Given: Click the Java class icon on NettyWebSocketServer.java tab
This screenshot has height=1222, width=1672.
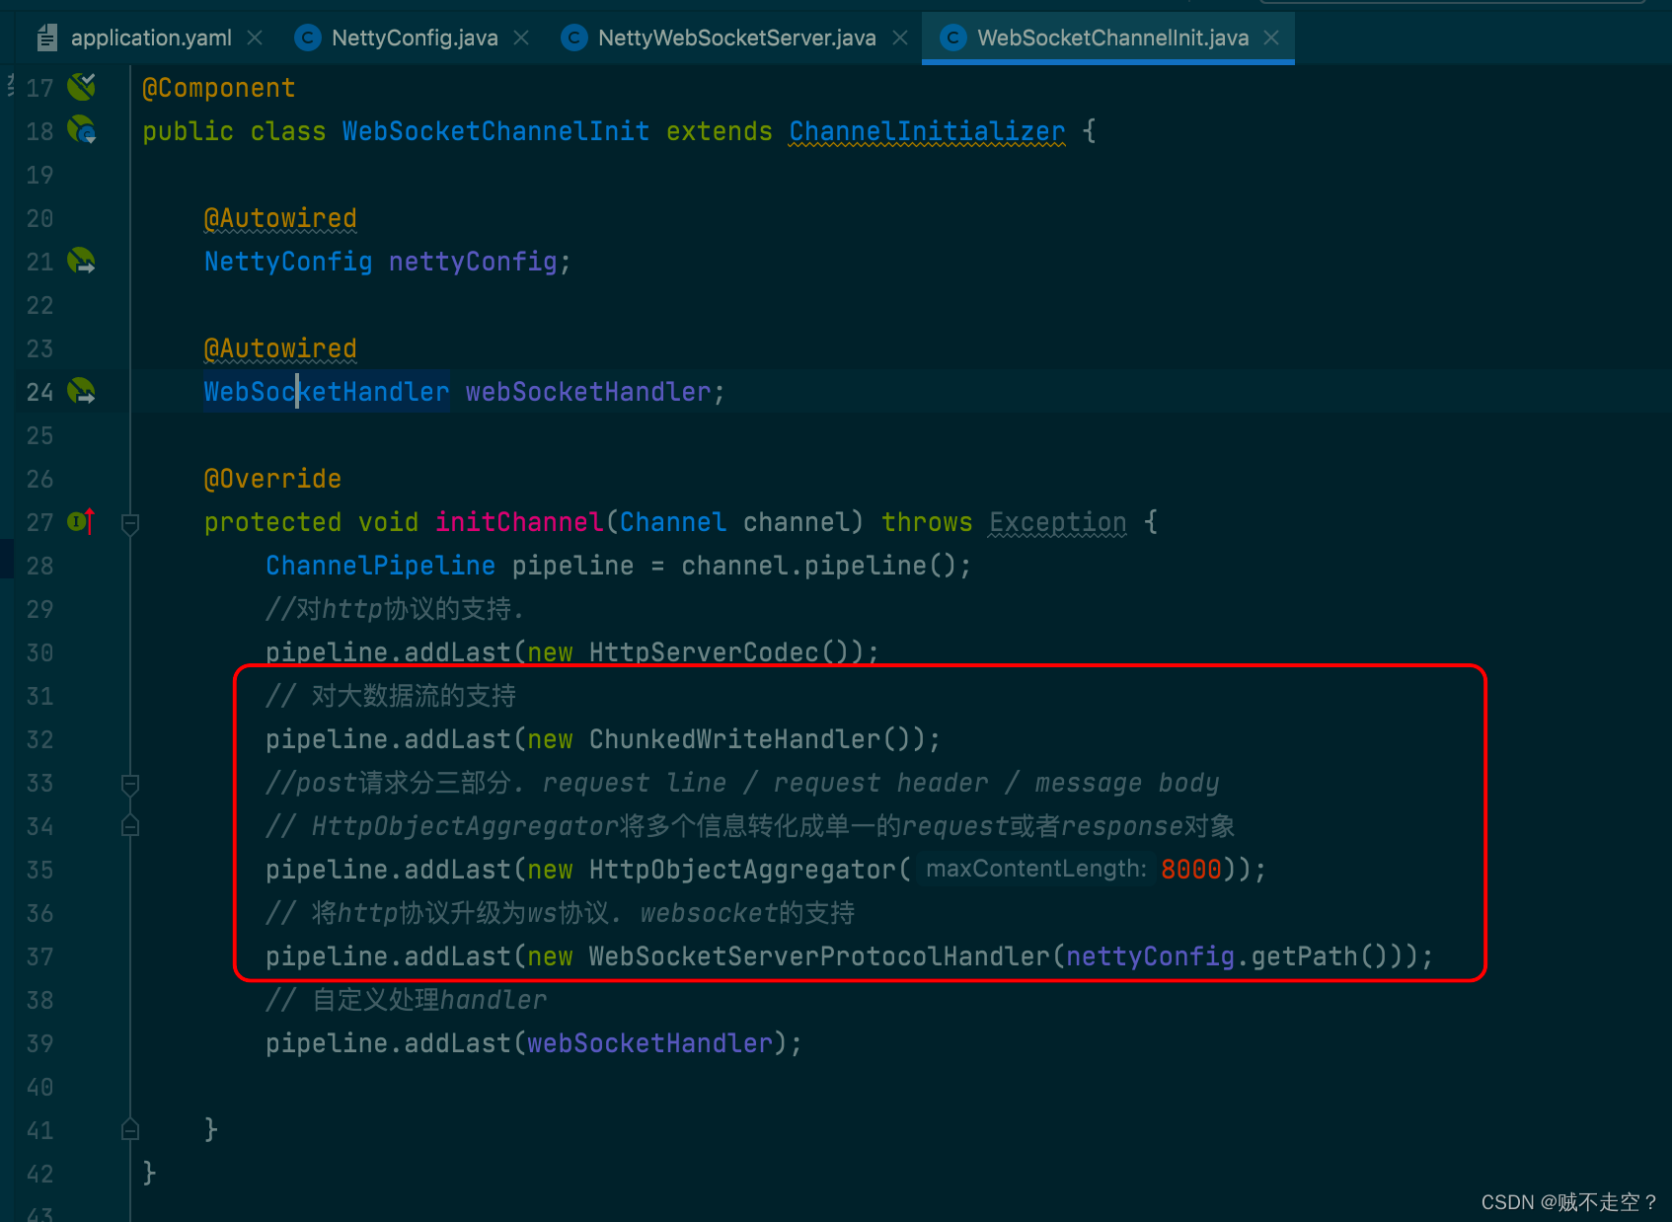Looking at the screenshot, I should tap(574, 38).
